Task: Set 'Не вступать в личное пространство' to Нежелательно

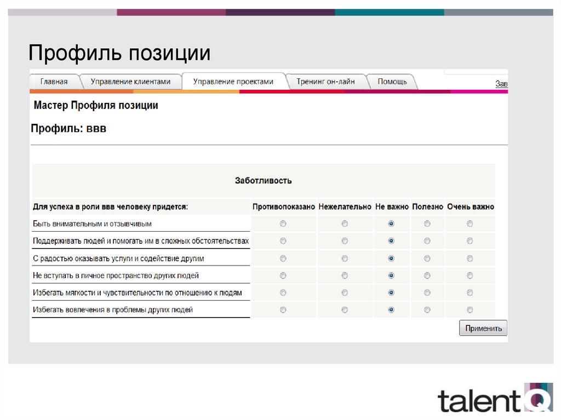Action: 345,275
